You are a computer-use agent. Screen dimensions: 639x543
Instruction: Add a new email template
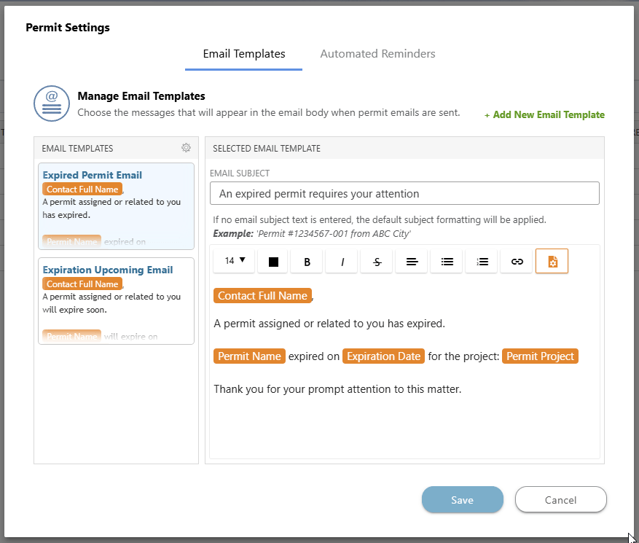pyautogui.click(x=544, y=115)
